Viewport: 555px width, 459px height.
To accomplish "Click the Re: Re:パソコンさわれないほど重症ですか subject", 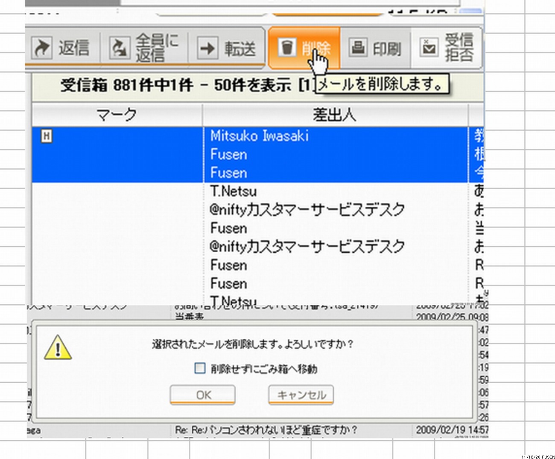I will 266,430.
